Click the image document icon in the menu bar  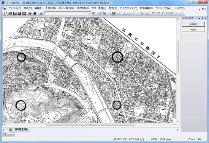tap(5, 8)
